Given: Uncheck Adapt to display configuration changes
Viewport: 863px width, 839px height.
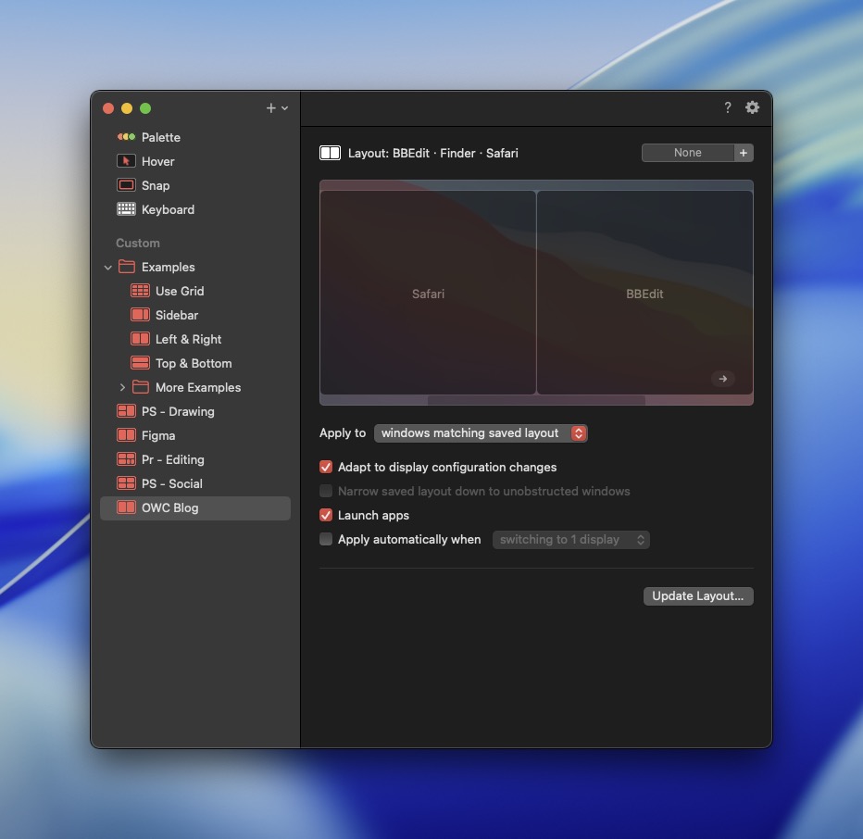Looking at the screenshot, I should pos(326,467).
